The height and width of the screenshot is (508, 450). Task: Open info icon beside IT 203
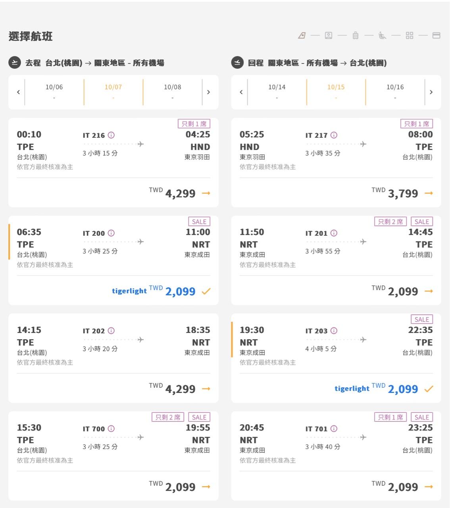pyautogui.click(x=334, y=331)
